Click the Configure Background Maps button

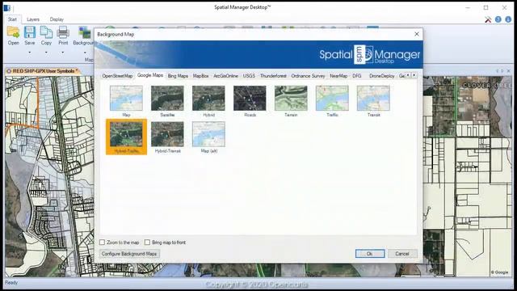tap(129, 254)
